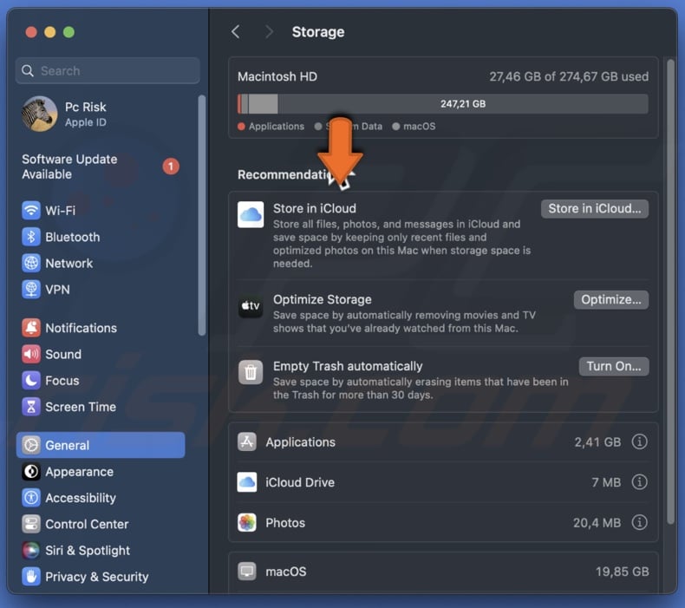
Task: Click the Accessibility sidebar icon
Action: point(31,498)
